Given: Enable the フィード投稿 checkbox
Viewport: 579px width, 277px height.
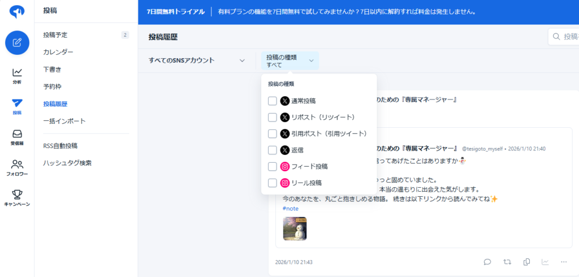Looking at the screenshot, I should (x=272, y=167).
